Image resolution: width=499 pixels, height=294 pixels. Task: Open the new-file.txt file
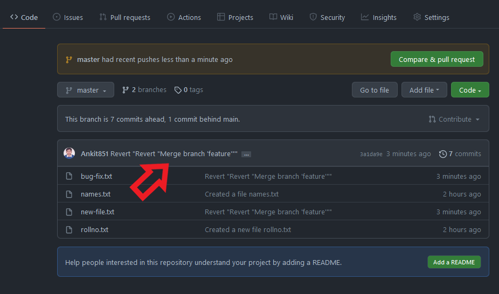pyautogui.click(x=98, y=212)
